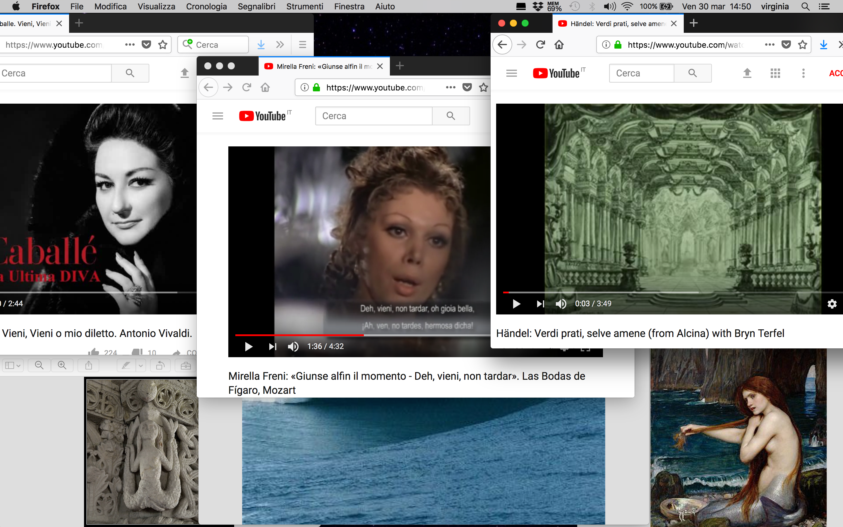843x527 pixels.
Task: Close the Händel Verdi prati tab
Action: click(674, 23)
